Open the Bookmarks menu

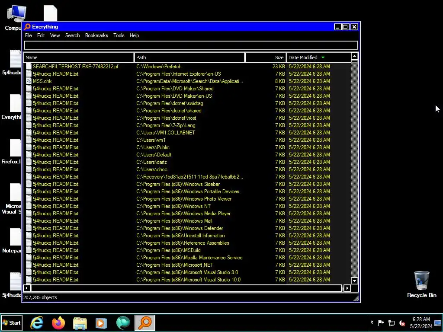pos(96,35)
